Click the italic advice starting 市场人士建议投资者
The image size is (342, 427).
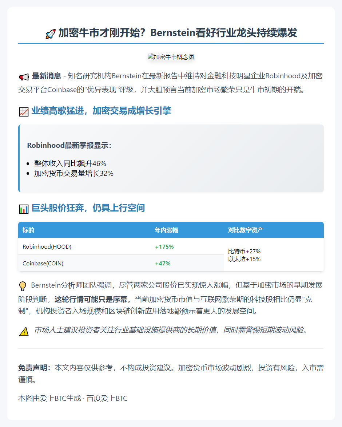tap(171, 330)
